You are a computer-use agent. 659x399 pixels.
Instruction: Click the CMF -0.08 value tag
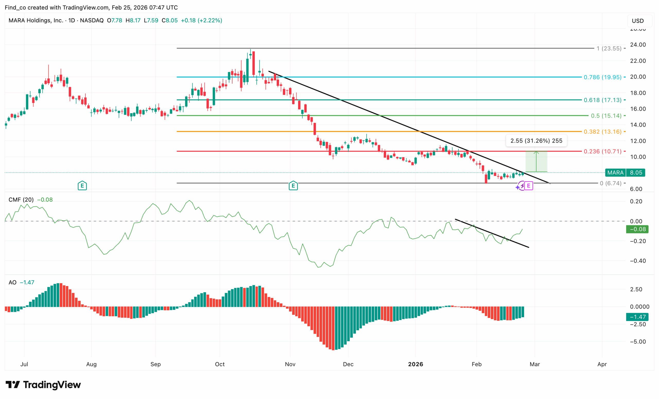(637, 229)
